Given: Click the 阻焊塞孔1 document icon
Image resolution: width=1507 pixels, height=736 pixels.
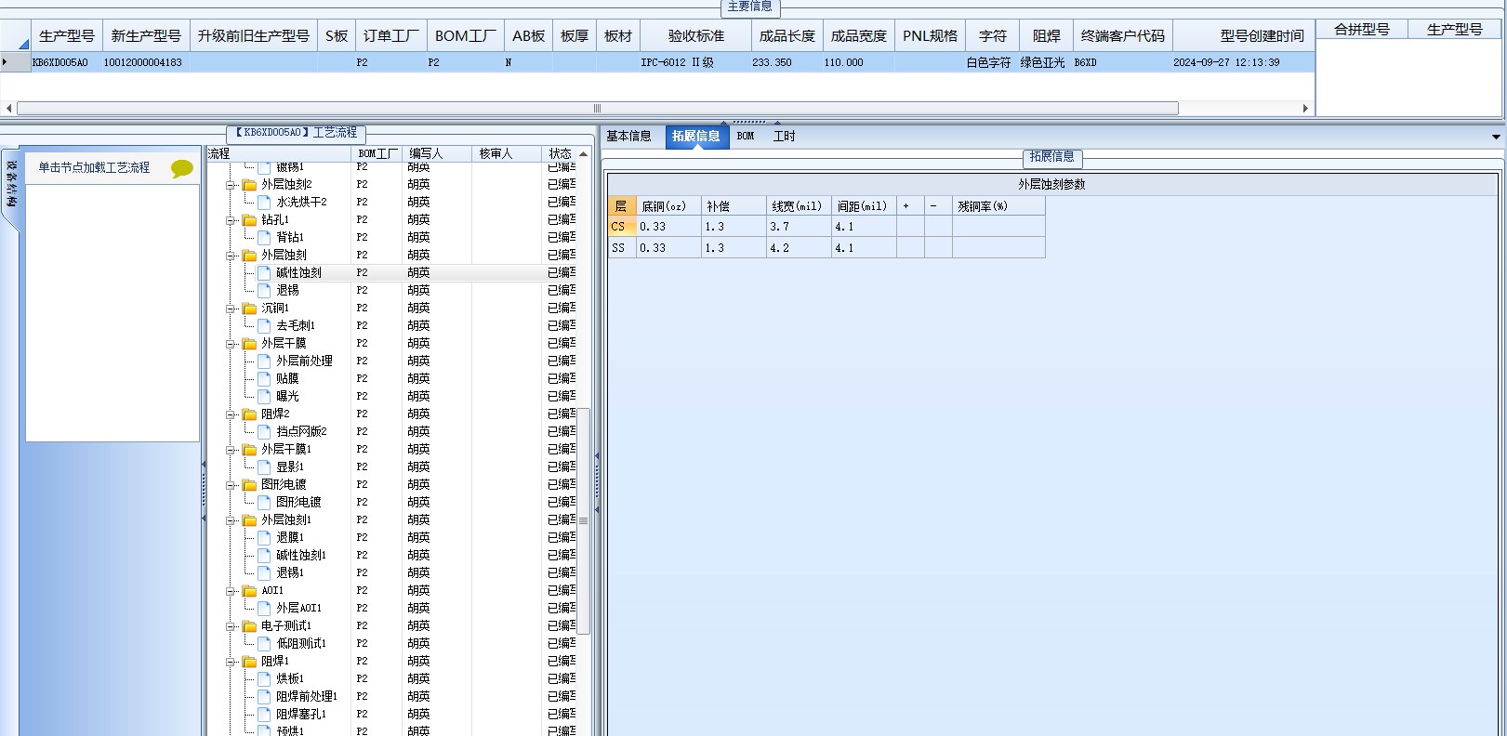Looking at the screenshot, I should coord(264,714).
